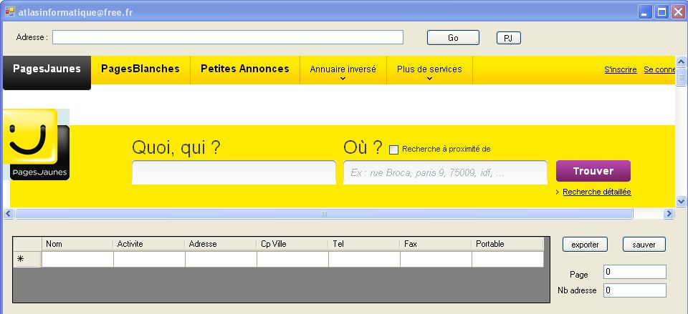688x314 pixels.
Task: Expand the Plus de services dropdown
Action: 429,70
